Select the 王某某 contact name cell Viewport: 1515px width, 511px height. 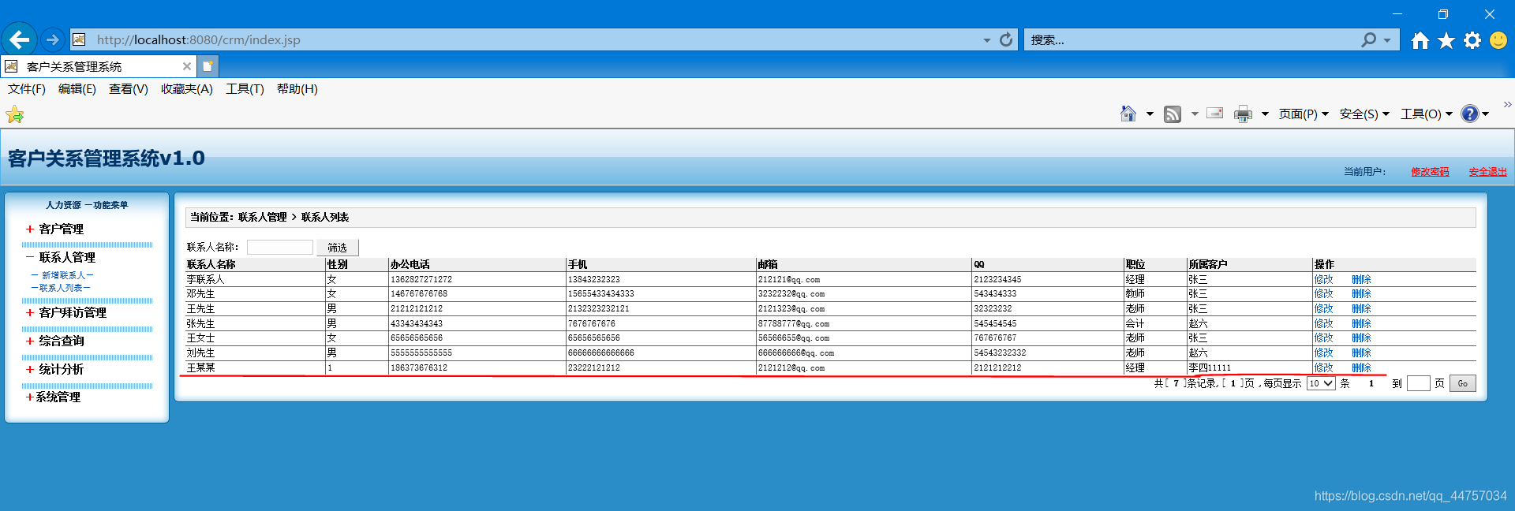tap(255, 367)
